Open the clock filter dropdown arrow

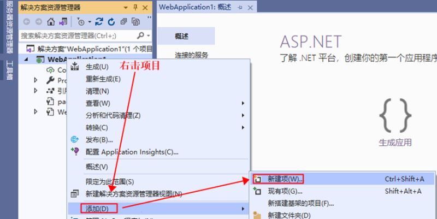(x=90, y=22)
